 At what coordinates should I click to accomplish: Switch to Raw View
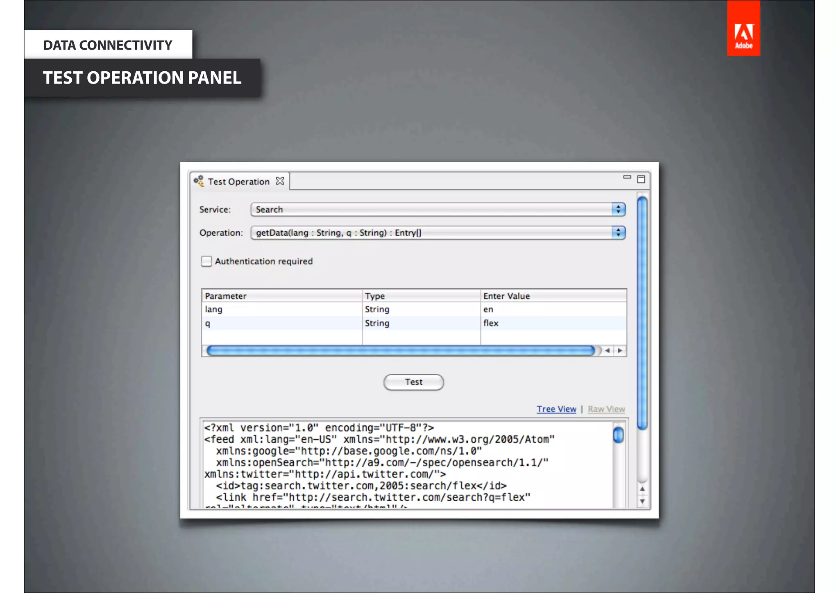tap(606, 409)
